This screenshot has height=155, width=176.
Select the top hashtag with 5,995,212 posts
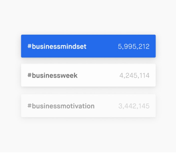pos(88,46)
